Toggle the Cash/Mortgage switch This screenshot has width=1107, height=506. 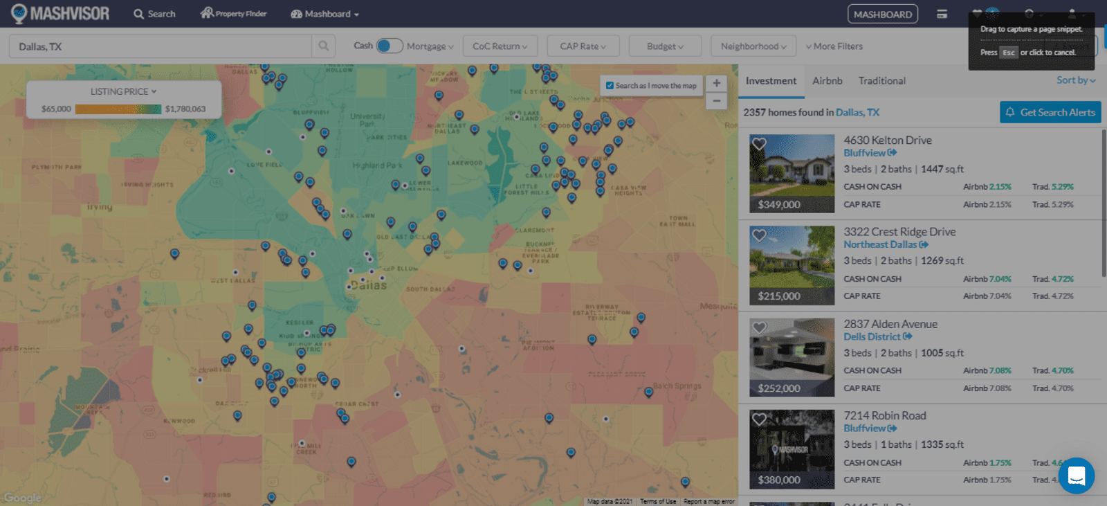click(x=389, y=46)
